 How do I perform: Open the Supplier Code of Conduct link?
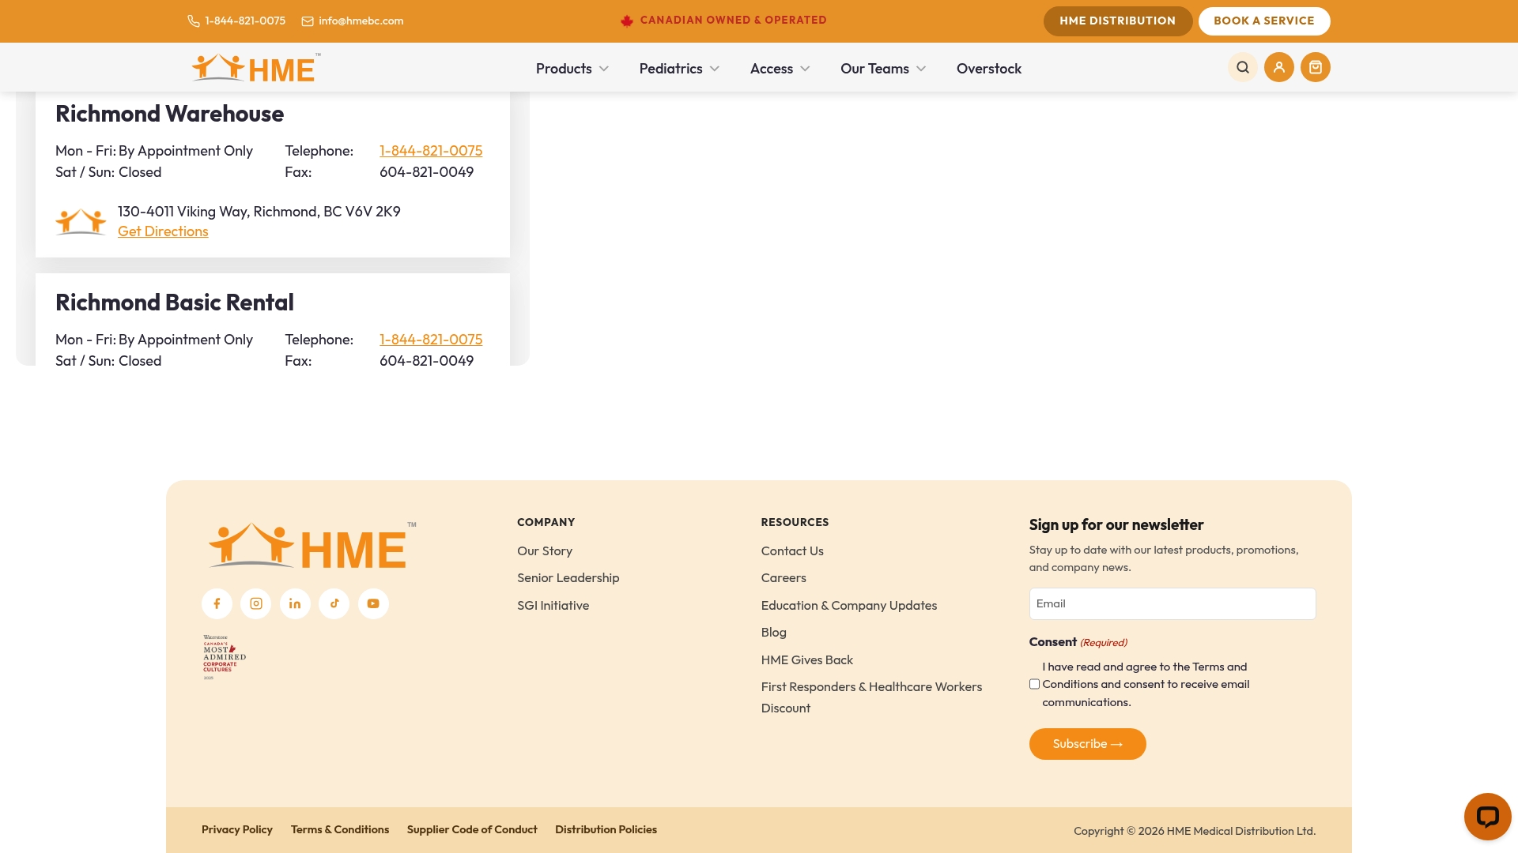tap(472, 830)
